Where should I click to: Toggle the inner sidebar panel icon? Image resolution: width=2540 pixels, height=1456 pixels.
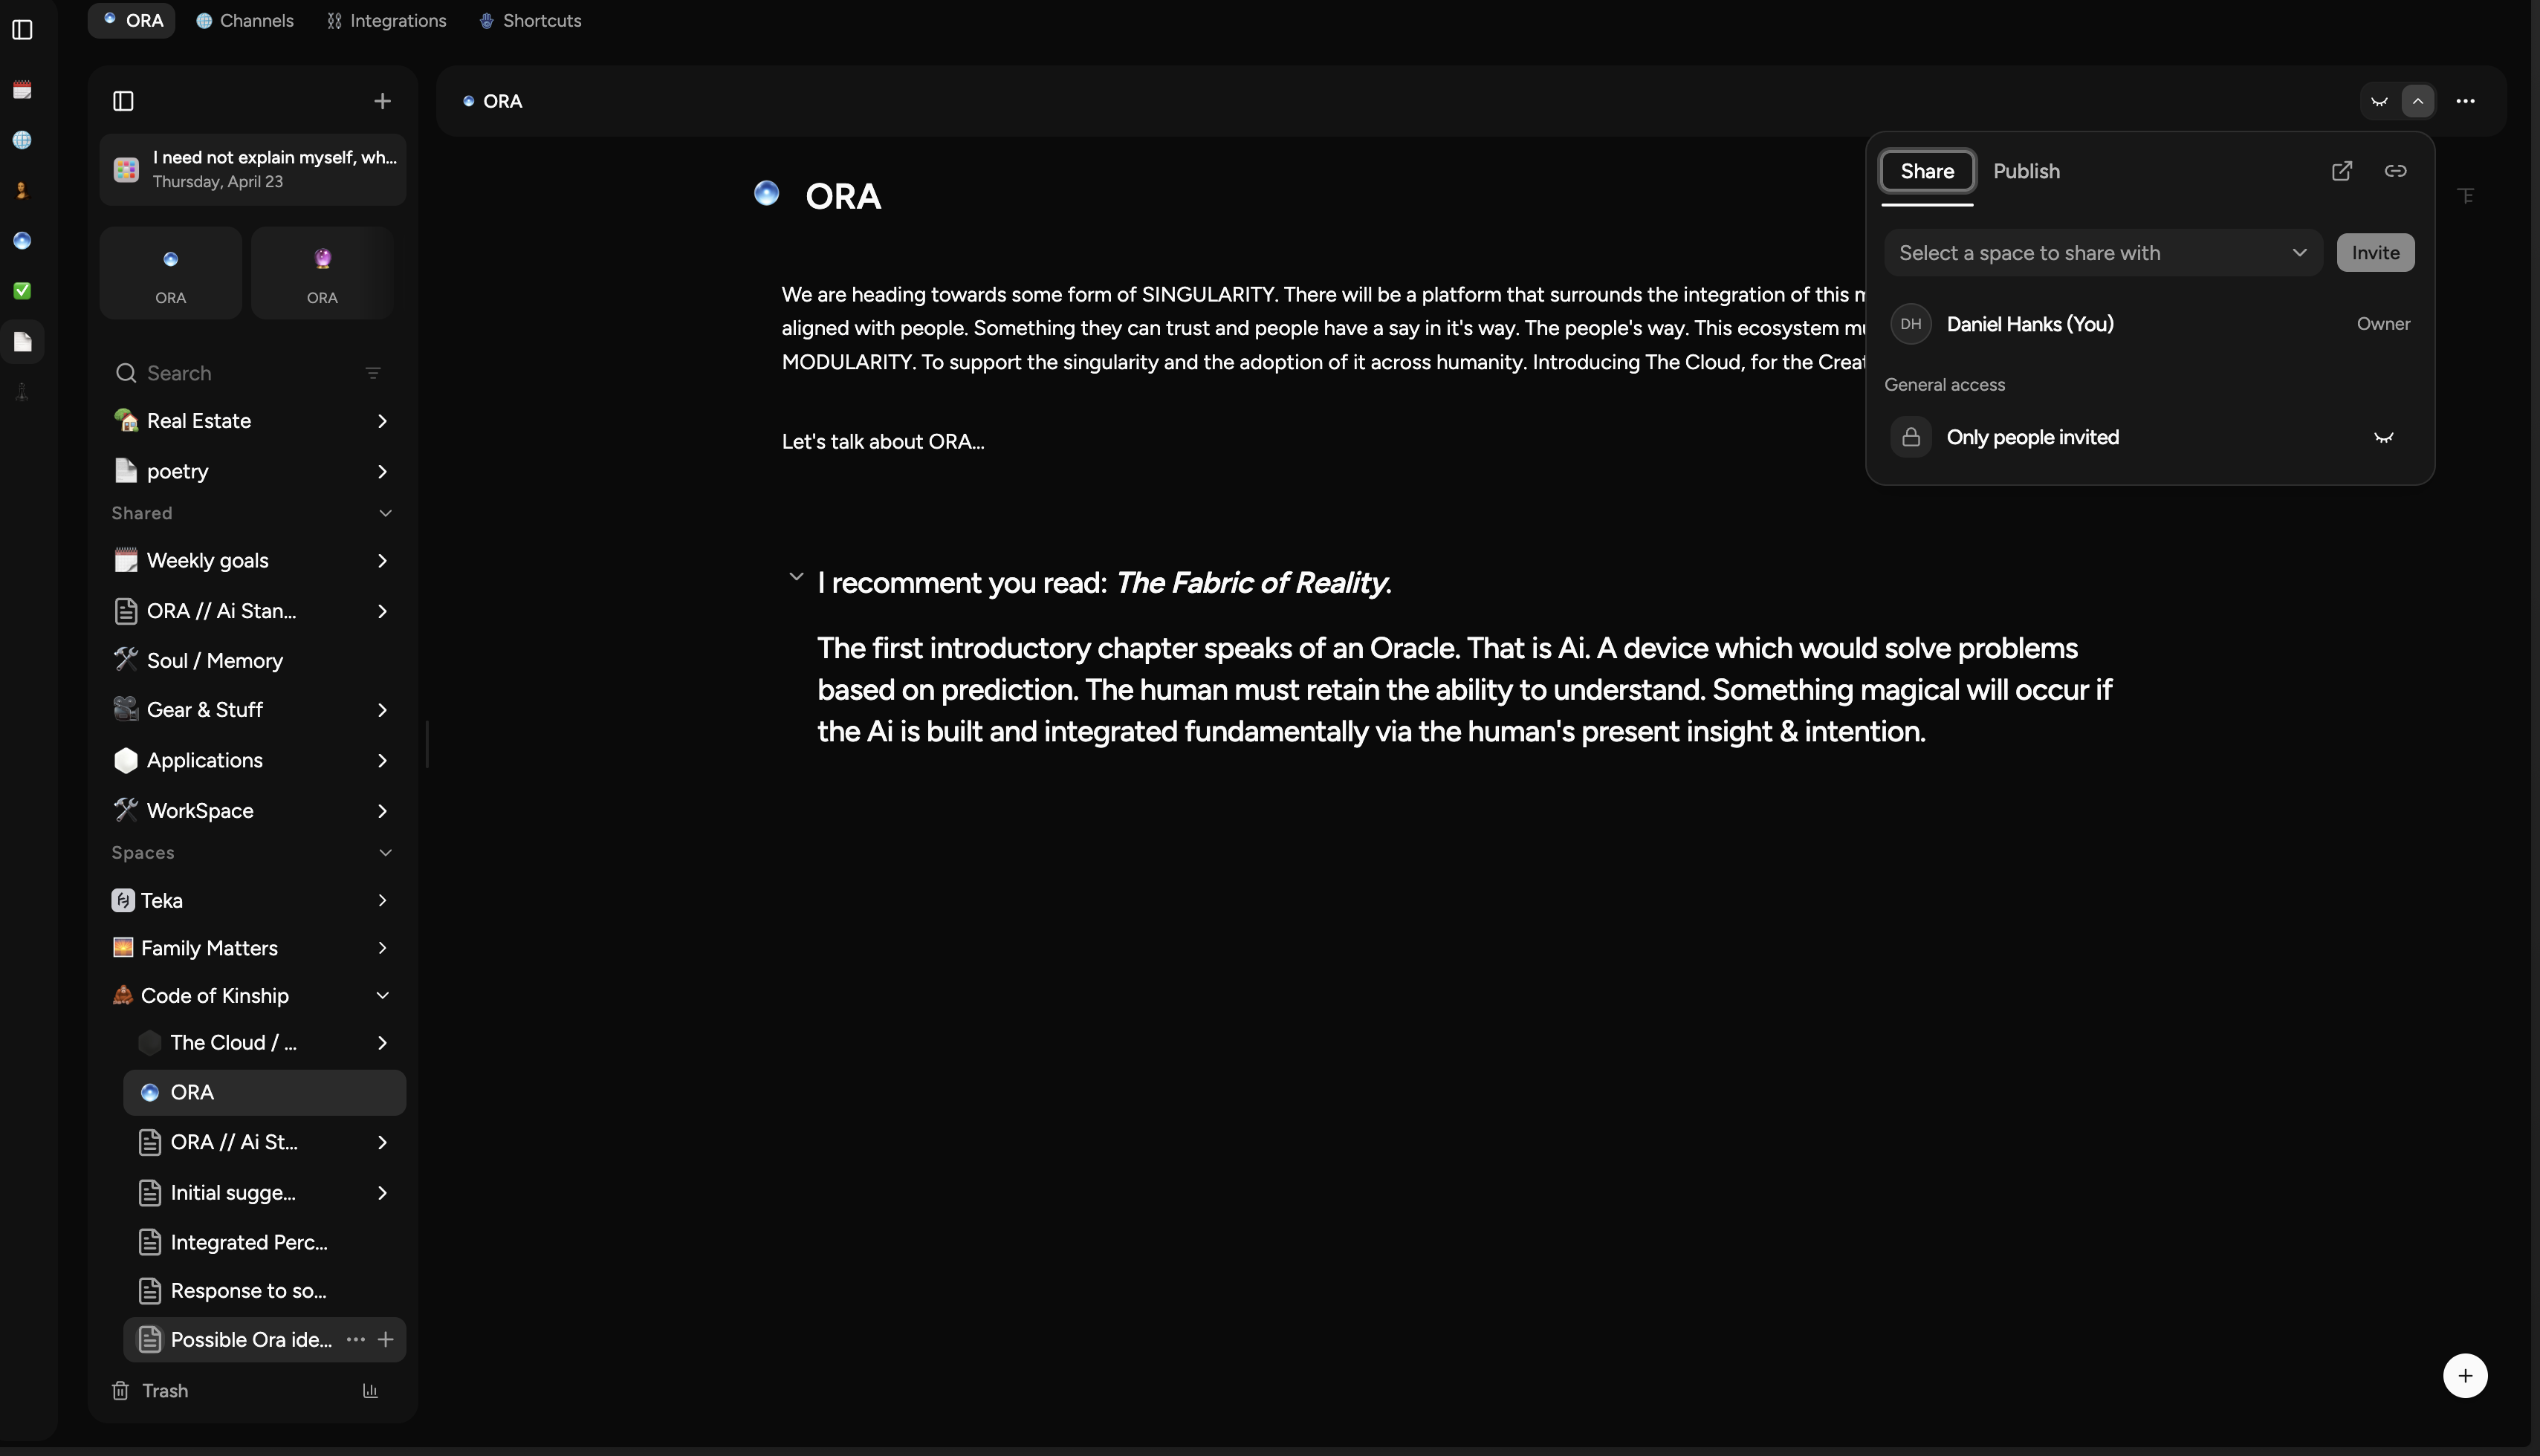click(123, 101)
